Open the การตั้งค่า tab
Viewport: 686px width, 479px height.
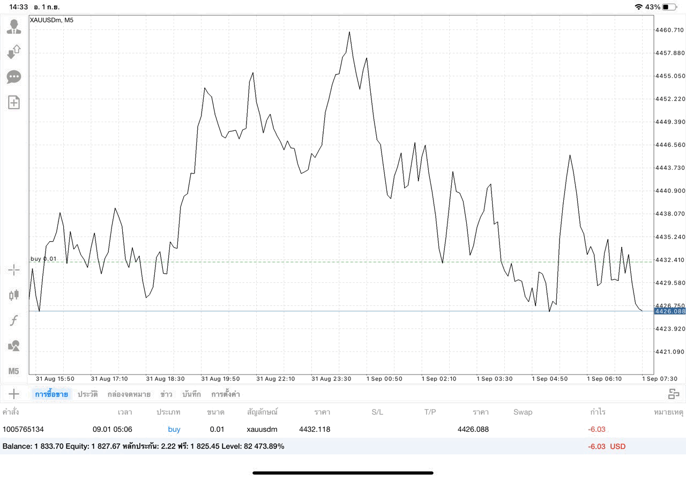coord(225,394)
